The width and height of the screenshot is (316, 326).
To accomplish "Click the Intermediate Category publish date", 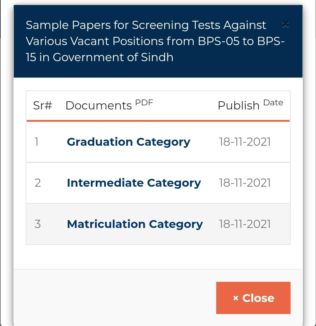I will 245,183.
